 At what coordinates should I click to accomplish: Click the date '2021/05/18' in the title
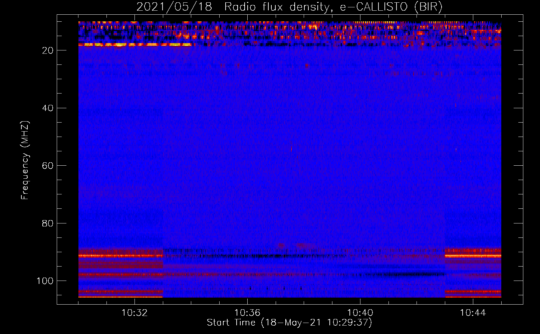coord(174,7)
